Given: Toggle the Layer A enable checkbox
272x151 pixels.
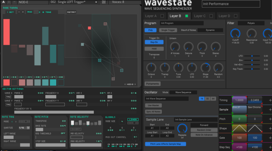Looking at the screenshot, I should [162, 16].
